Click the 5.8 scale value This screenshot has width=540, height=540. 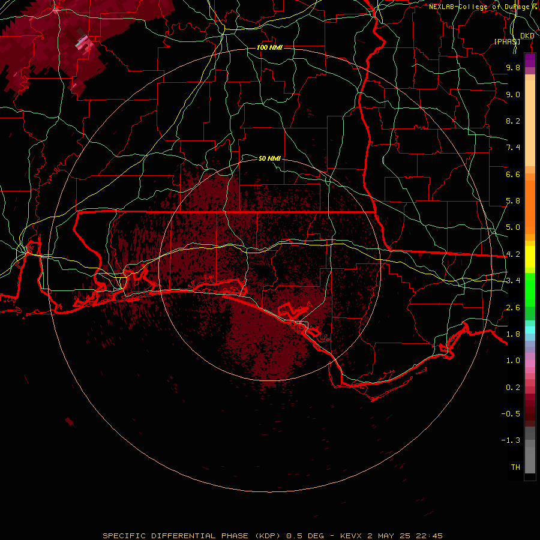coord(513,201)
